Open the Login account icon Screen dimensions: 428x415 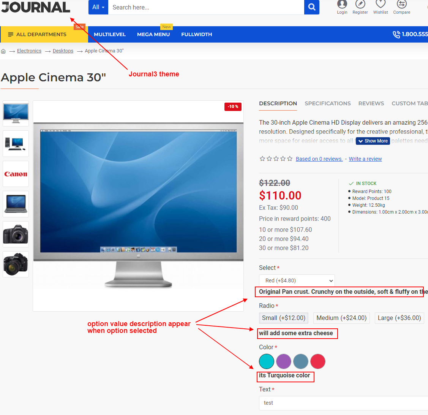pyautogui.click(x=342, y=4)
